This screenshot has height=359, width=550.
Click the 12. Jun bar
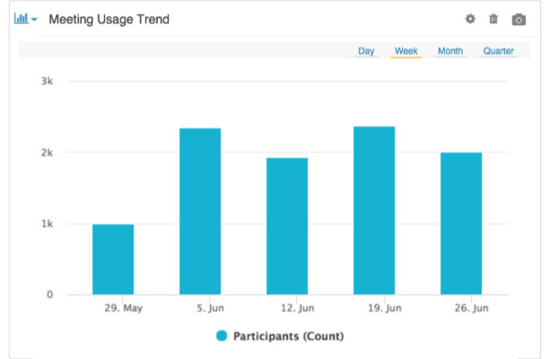pyautogui.click(x=287, y=226)
